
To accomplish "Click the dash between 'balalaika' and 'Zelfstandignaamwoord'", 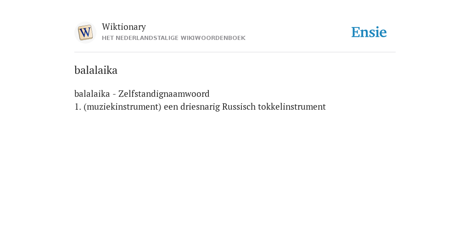I will 114,95.
